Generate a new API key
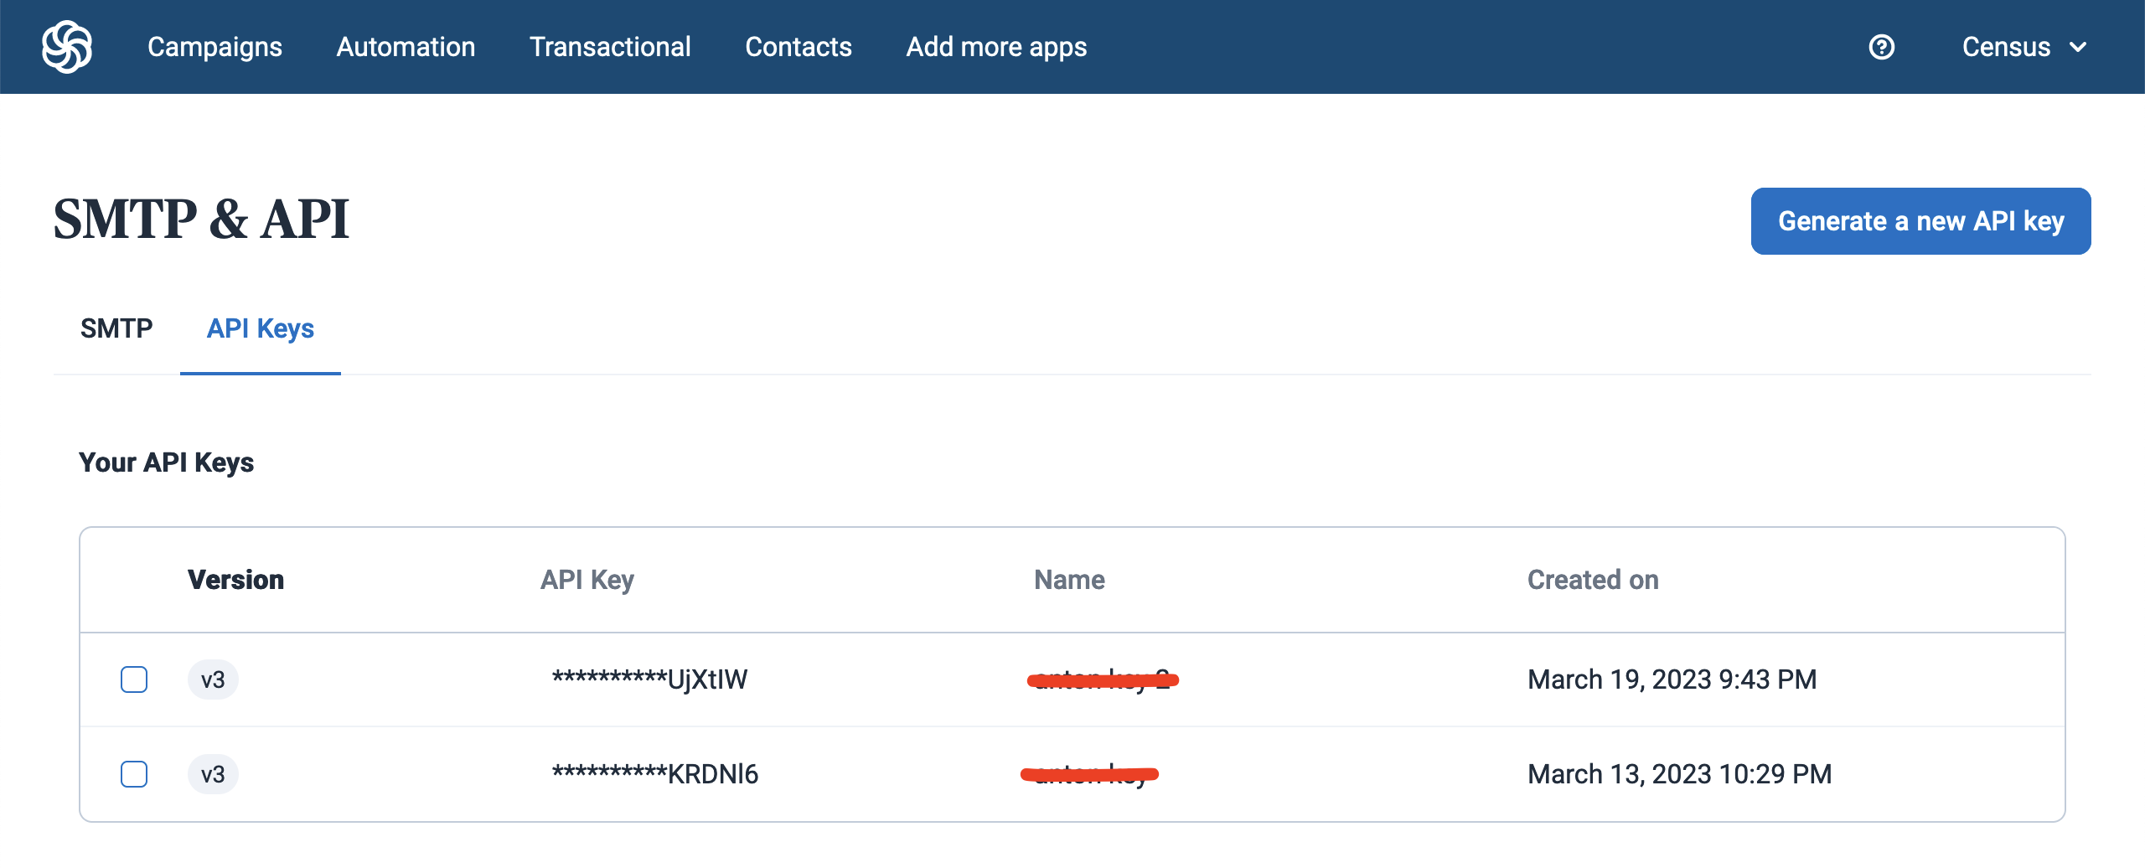Viewport: 2145px width, 868px height. (x=1920, y=221)
